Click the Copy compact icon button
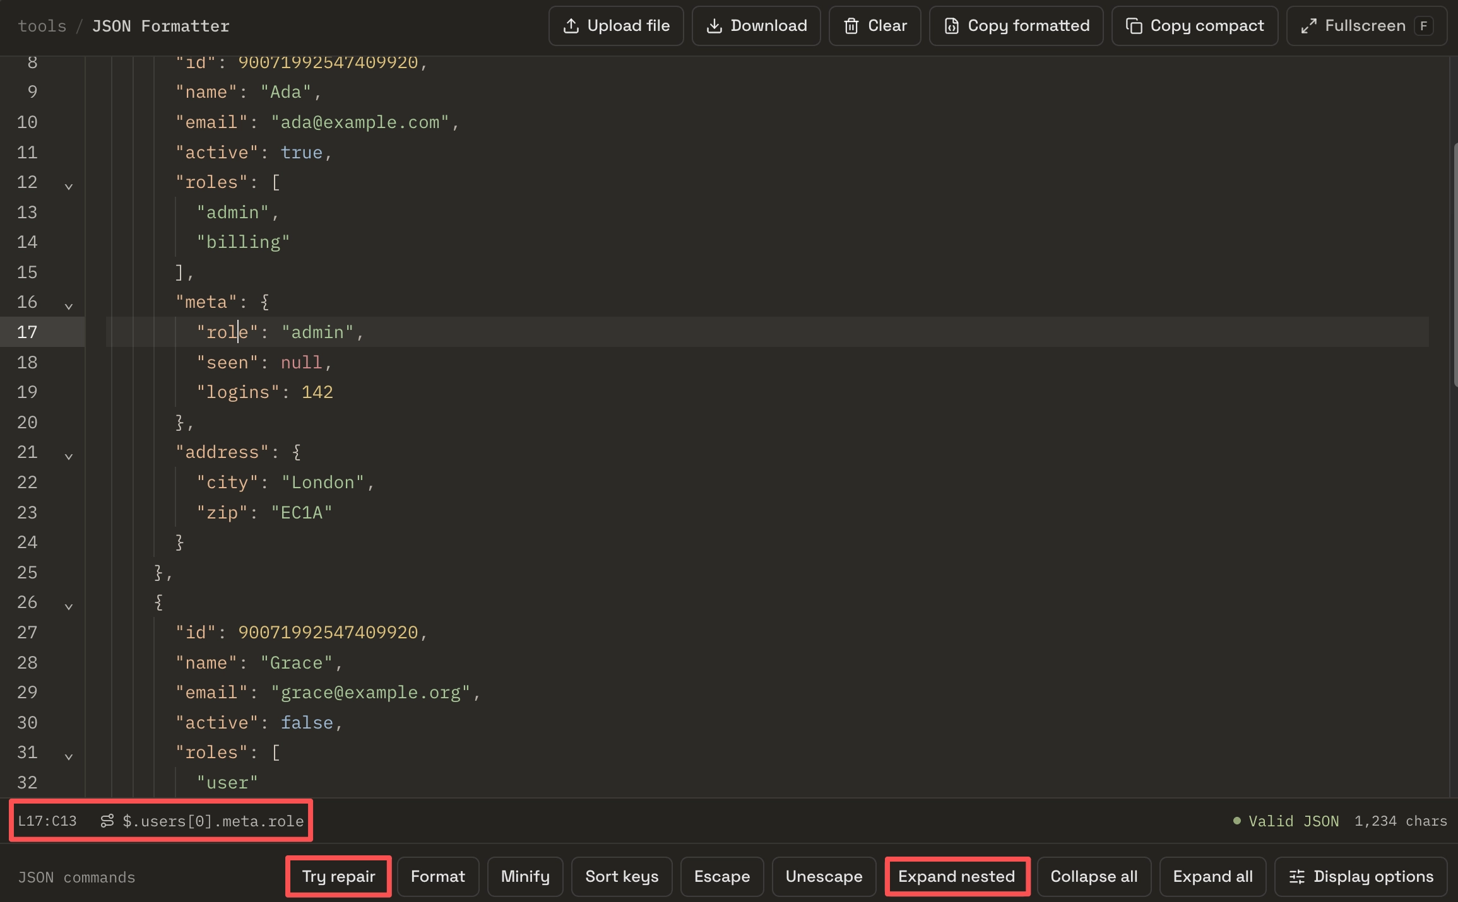 click(x=1195, y=26)
